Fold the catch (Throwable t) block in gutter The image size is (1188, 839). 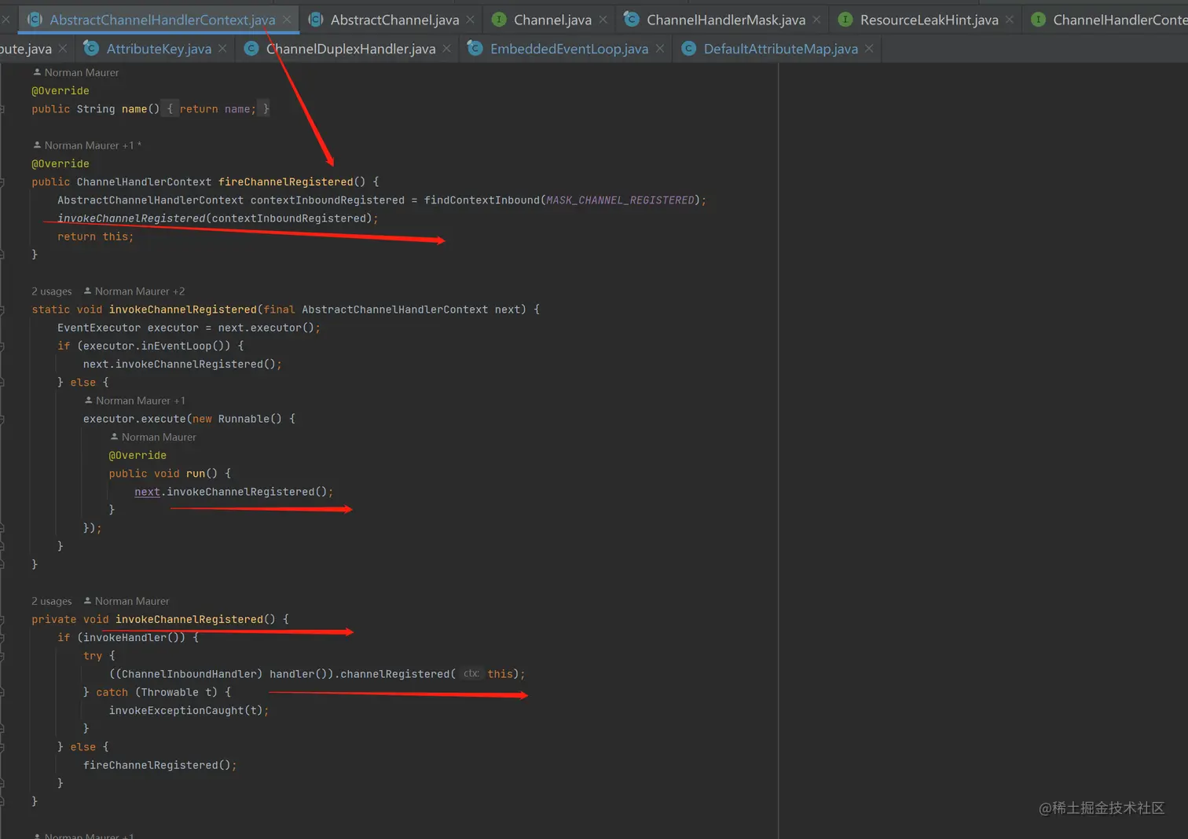point(2,693)
